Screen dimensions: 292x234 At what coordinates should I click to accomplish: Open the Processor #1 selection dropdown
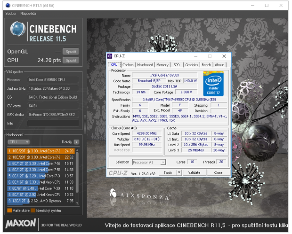point(149,162)
